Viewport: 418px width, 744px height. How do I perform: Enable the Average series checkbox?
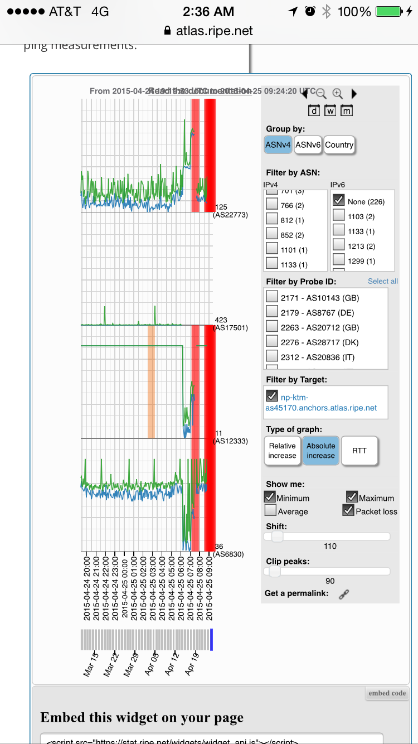[270, 510]
